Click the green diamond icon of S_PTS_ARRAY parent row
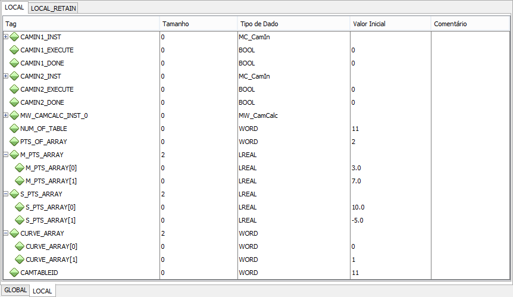The image size is (513, 297). [14, 194]
